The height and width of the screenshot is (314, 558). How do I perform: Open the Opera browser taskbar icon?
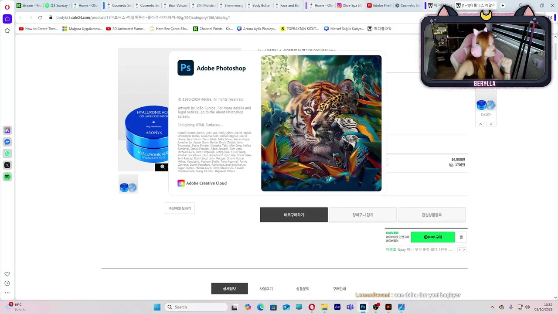(312, 307)
